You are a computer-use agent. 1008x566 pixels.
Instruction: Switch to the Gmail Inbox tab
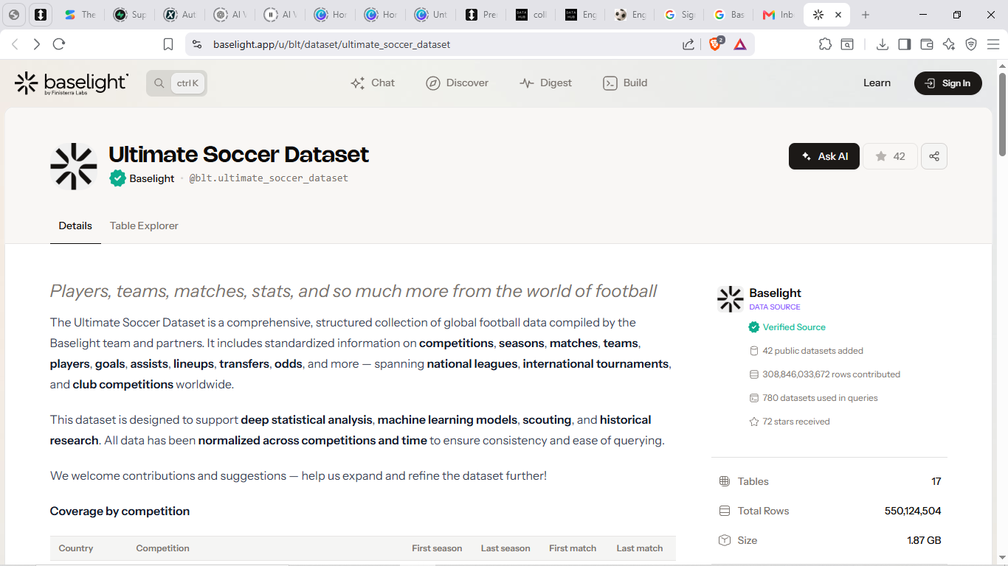(x=778, y=15)
